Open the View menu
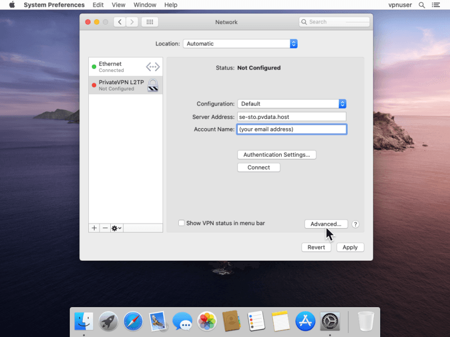This screenshot has width=450, height=337. click(x=119, y=5)
